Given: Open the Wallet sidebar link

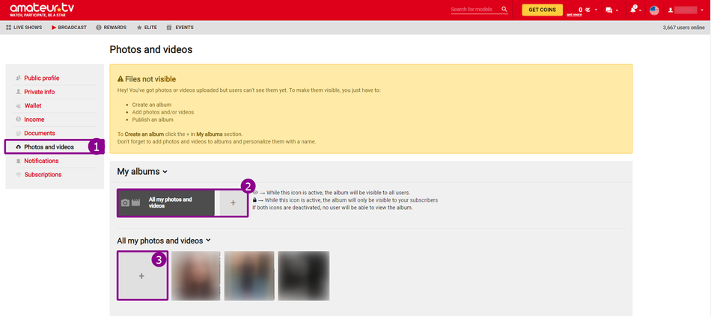Looking at the screenshot, I should tap(33, 106).
